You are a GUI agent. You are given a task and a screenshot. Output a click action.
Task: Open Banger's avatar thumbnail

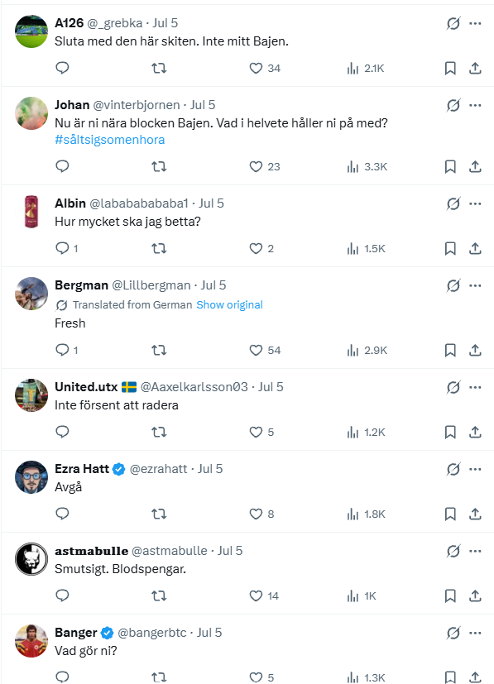(x=31, y=641)
